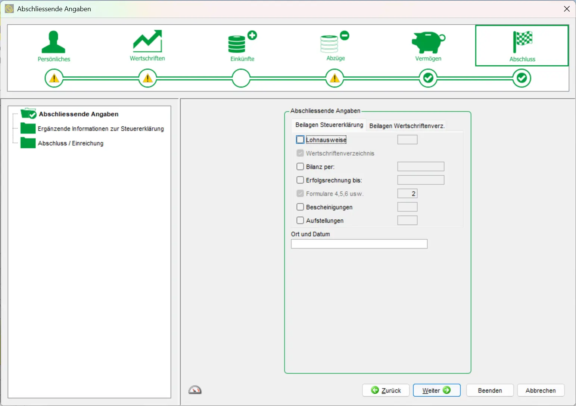Click the checkmark icon under Vermögen
Image resolution: width=576 pixels, height=406 pixels.
tap(428, 78)
